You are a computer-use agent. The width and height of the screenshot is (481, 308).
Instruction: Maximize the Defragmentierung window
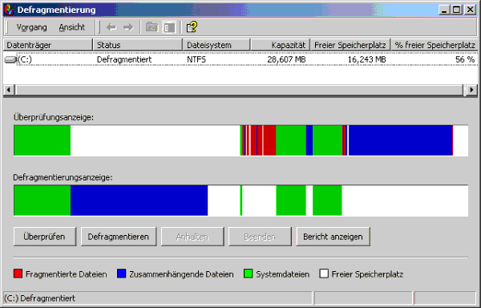click(456, 10)
